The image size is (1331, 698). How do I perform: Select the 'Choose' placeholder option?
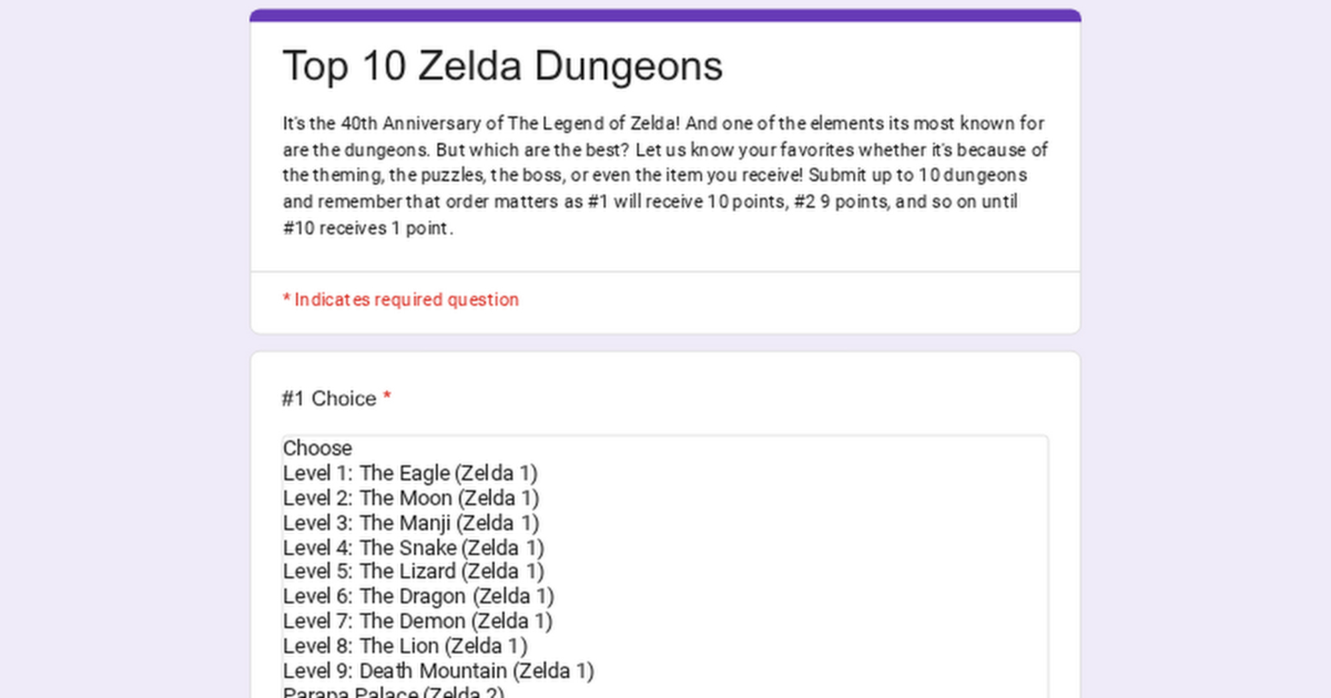(x=317, y=448)
